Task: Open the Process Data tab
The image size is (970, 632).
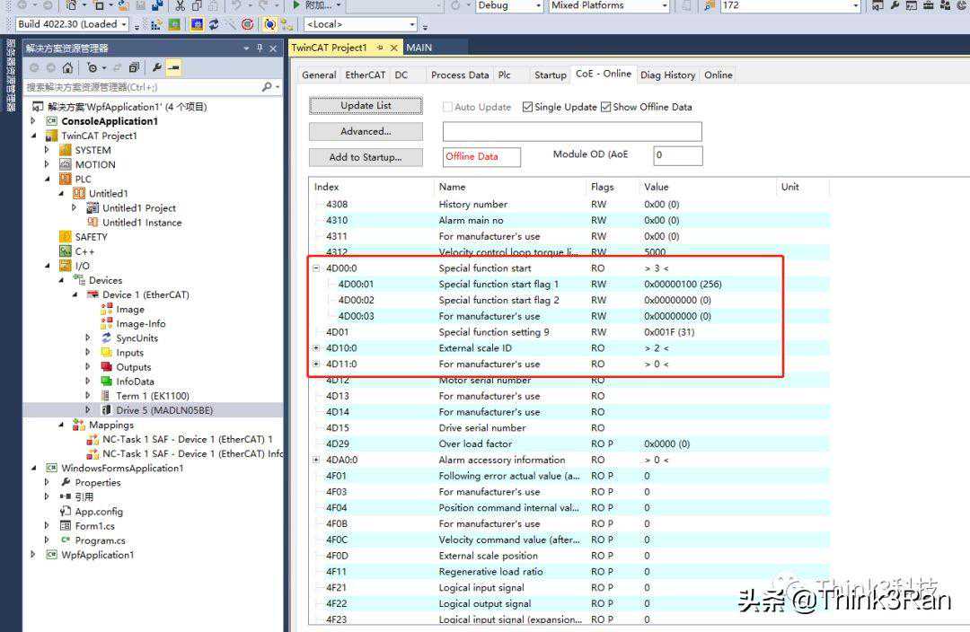Action: pyautogui.click(x=460, y=75)
